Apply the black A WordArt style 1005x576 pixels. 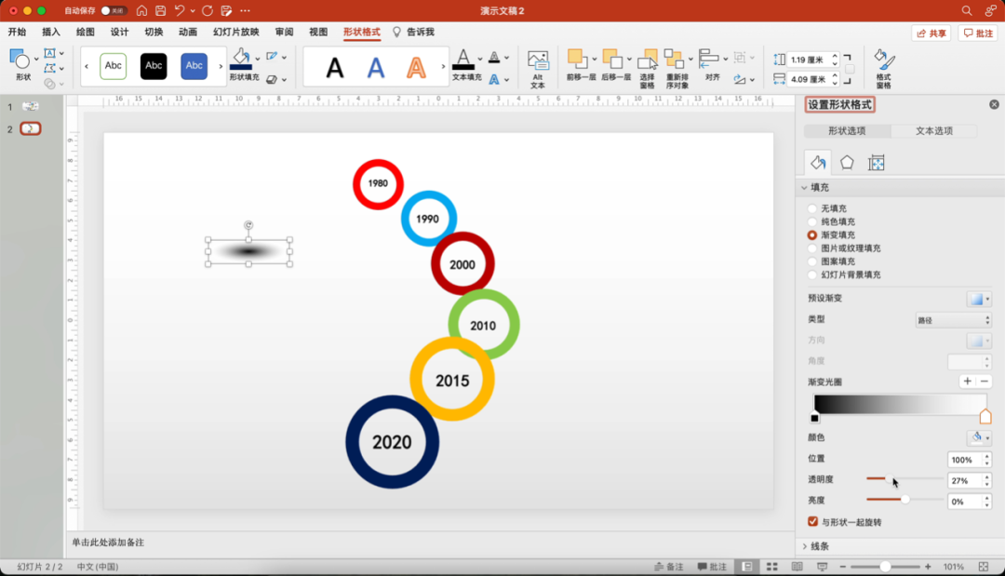pos(335,67)
